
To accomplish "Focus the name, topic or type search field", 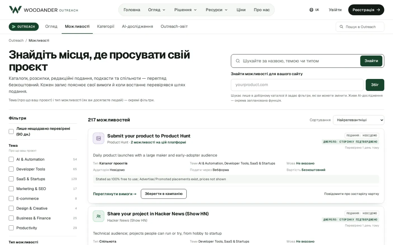I will pyautogui.click(x=300, y=61).
